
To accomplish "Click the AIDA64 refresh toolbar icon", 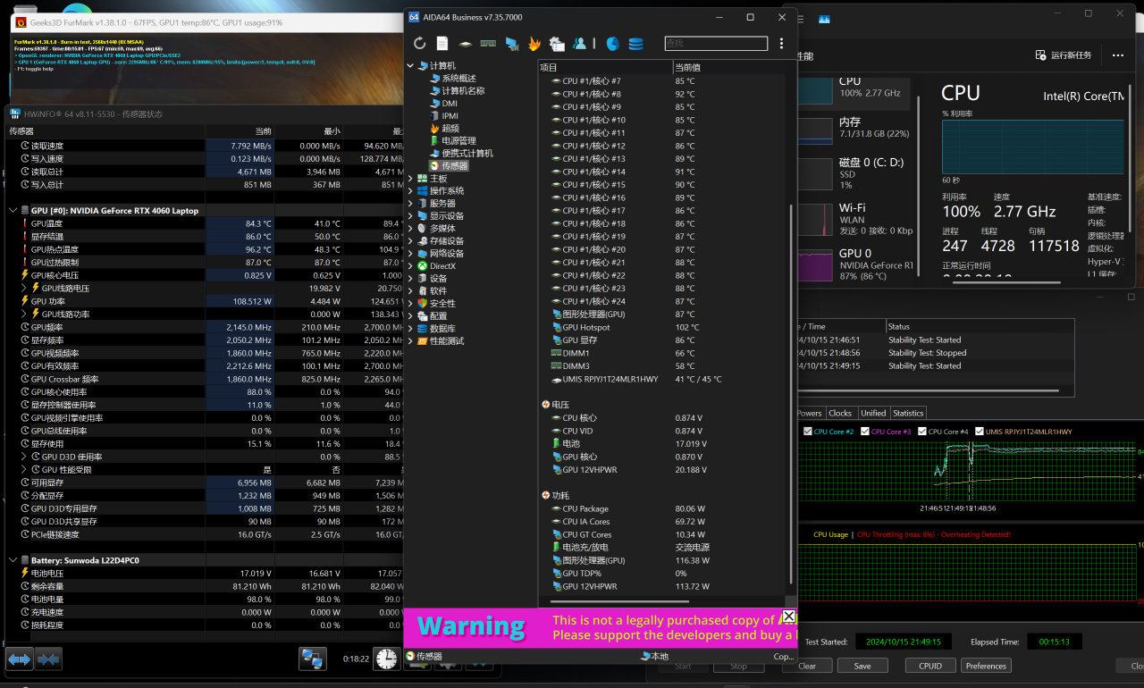I will coord(420,44).
